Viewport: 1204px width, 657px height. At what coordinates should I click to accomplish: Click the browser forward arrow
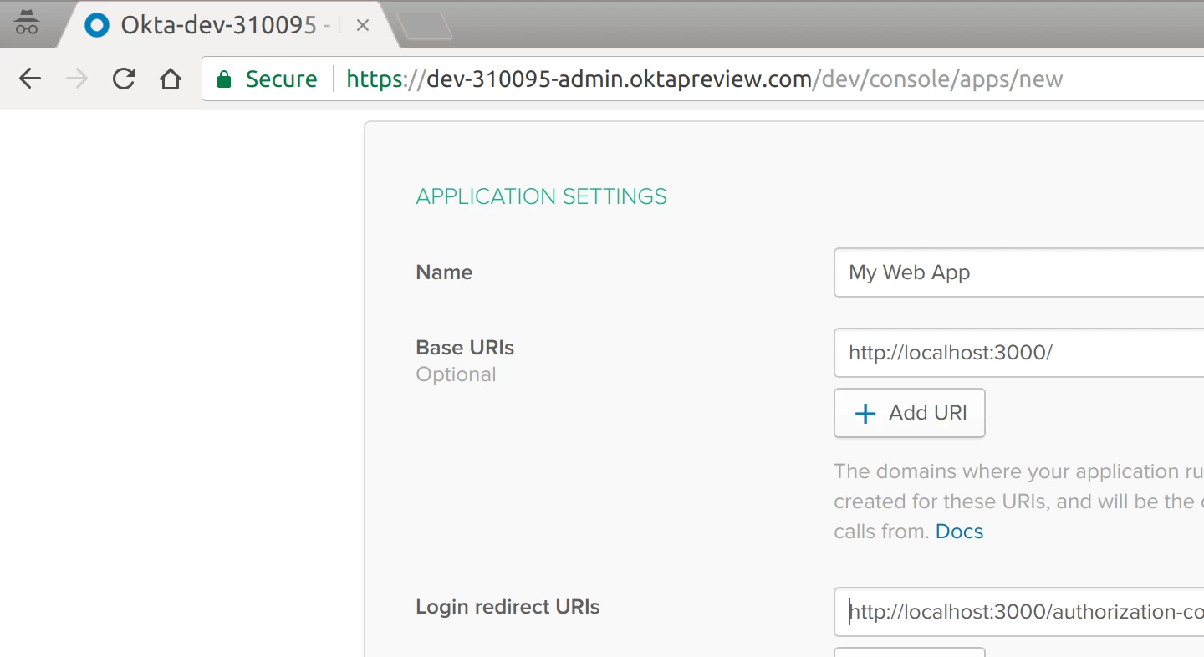tap(77, 79)
